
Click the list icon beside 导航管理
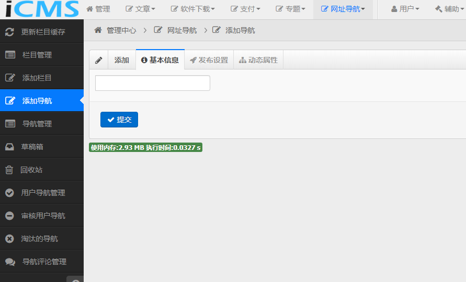(x=10, y=124)
